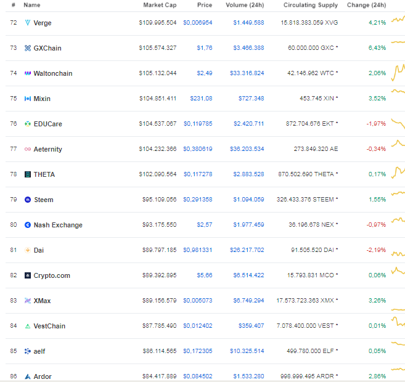This screenshot has width=405, height=382.
Task: Open Waltonchain 7-day price sparkline chart
Action: point(398,73)
